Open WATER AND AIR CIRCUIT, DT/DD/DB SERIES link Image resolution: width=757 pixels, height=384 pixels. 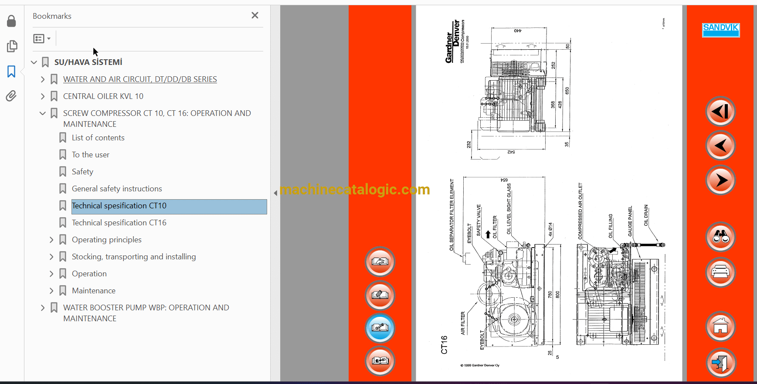click(x=140, y=79)
